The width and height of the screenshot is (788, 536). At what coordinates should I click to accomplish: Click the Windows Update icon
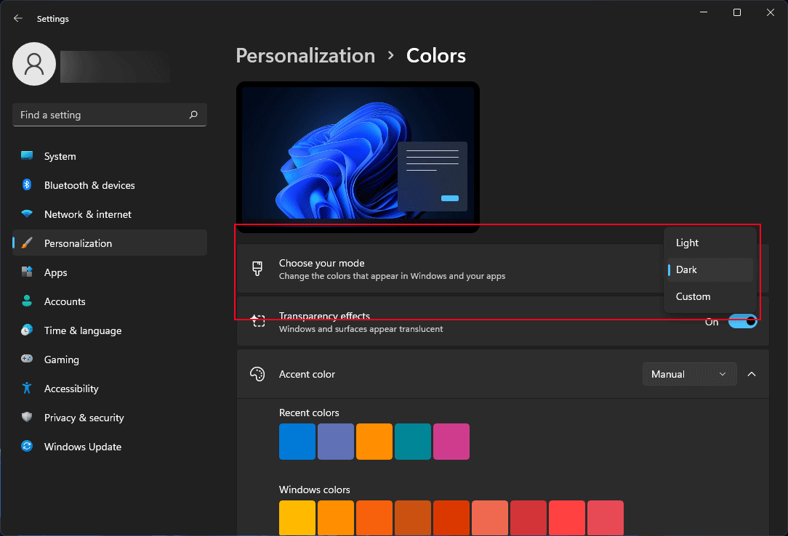[27, 446]
